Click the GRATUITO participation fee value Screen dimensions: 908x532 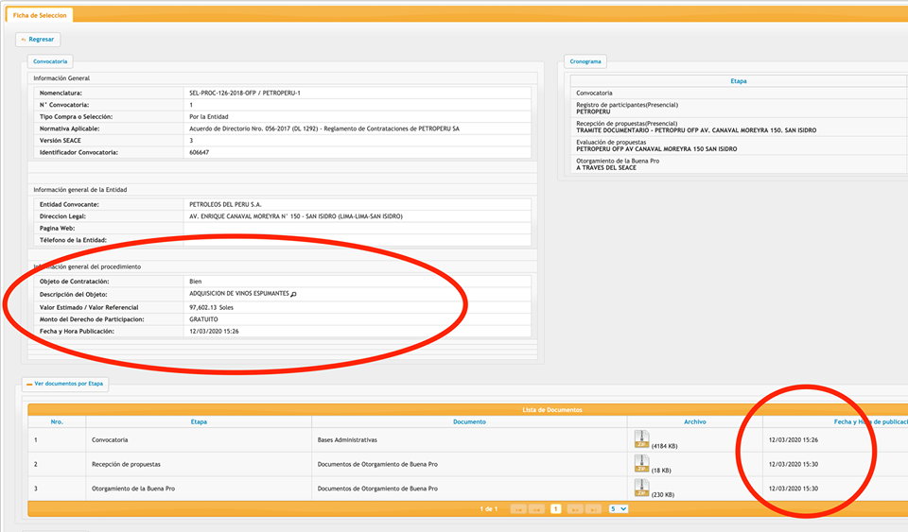pos(203,319)
